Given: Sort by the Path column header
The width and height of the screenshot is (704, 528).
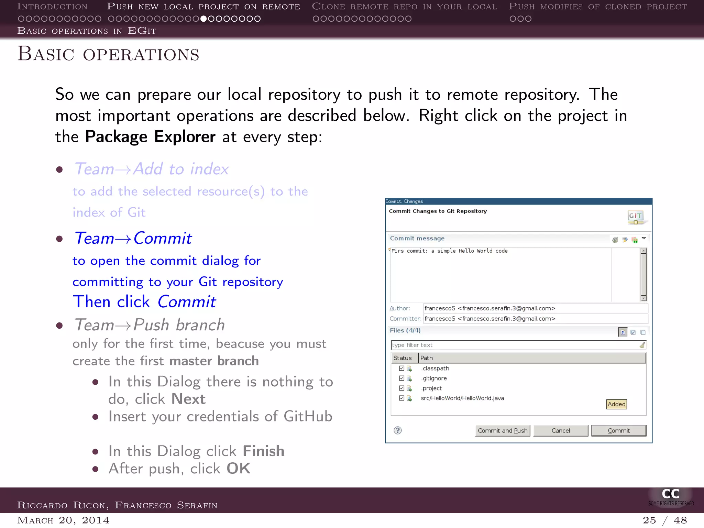Looking at the screenshot, I should coord(532,358).
